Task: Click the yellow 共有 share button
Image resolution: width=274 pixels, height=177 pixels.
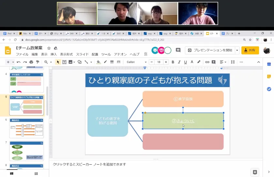Action: 250,50
